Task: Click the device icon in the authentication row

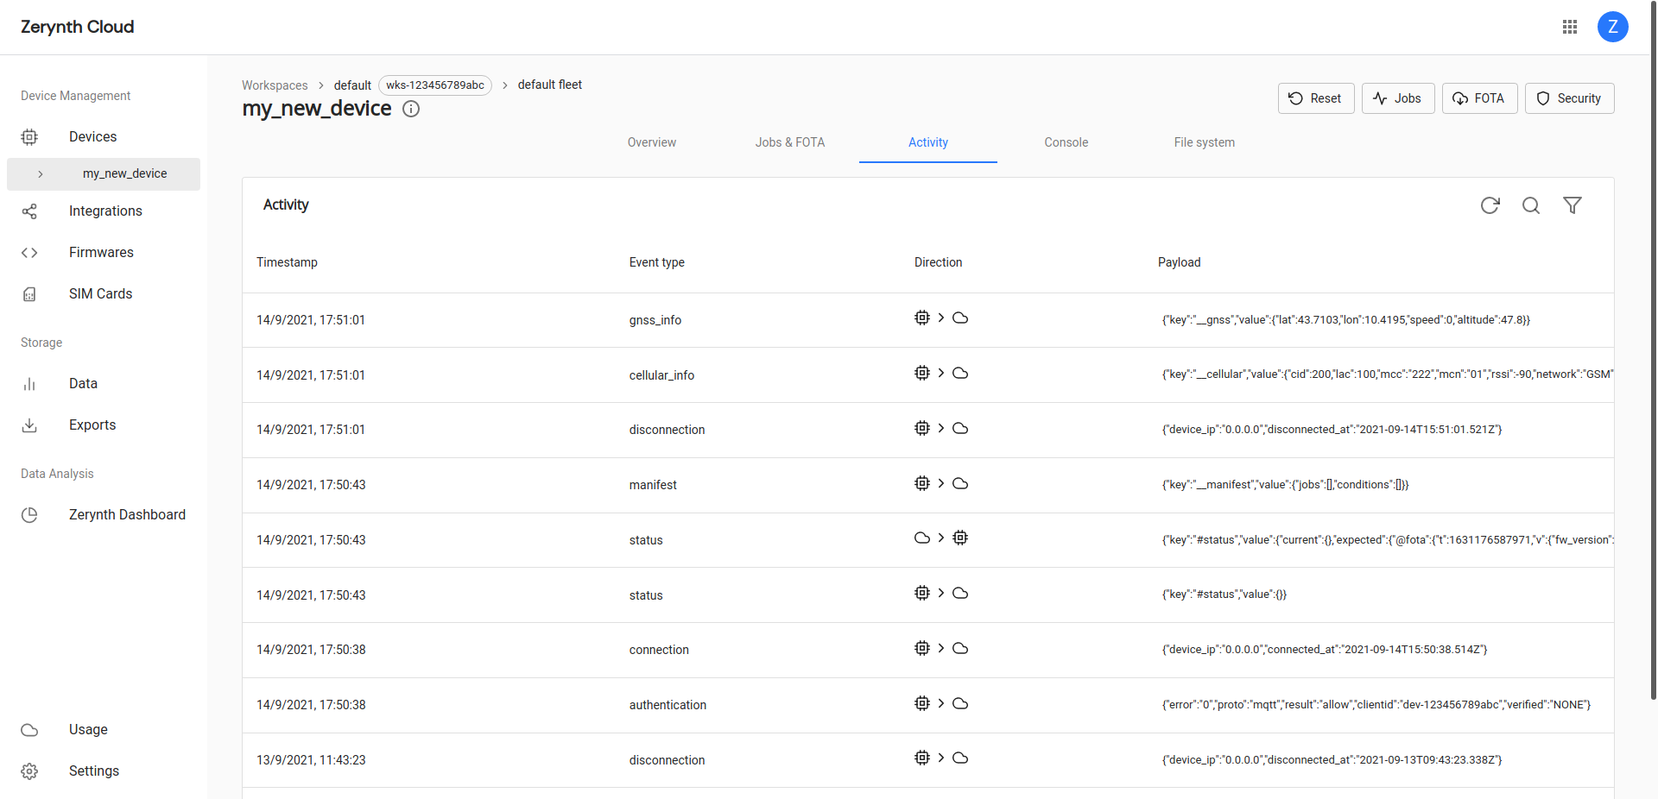Action: 922,703
